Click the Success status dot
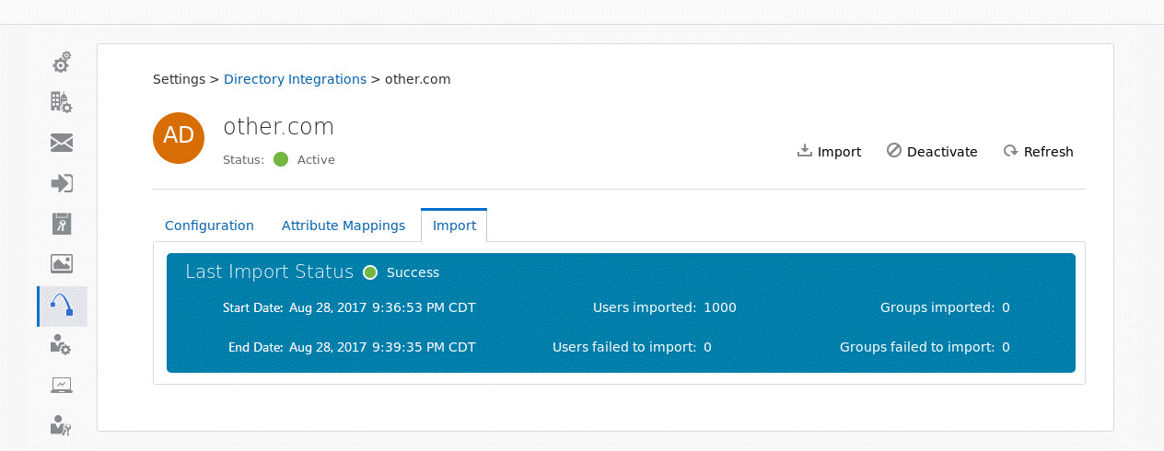Screen dimensions: 1164x451 pos(370,272)
